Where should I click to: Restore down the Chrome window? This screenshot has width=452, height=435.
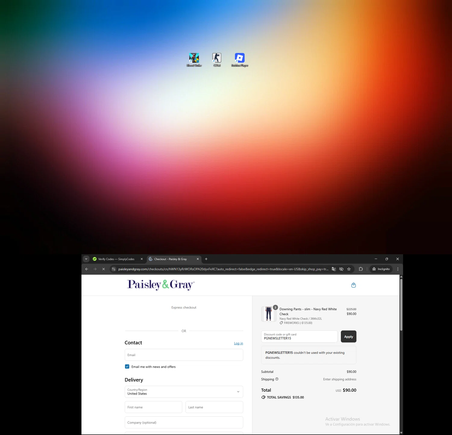tap(387, 259)
